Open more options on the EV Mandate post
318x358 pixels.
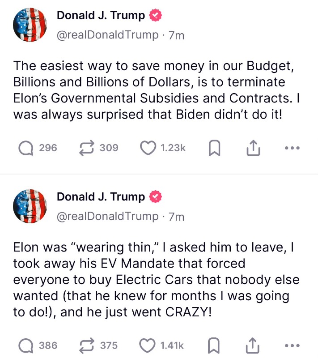click(x=292, y=345)
